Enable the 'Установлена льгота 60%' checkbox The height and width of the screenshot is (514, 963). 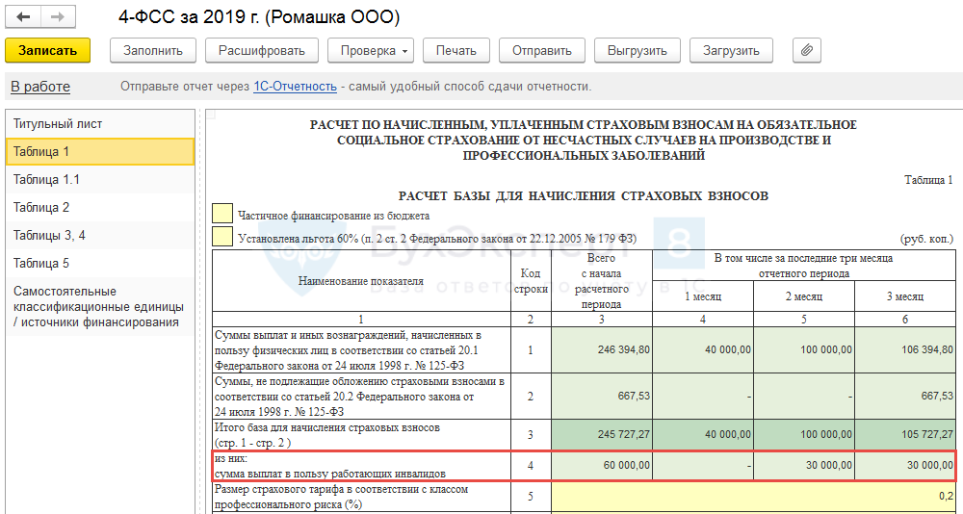[x=221, y=237]
